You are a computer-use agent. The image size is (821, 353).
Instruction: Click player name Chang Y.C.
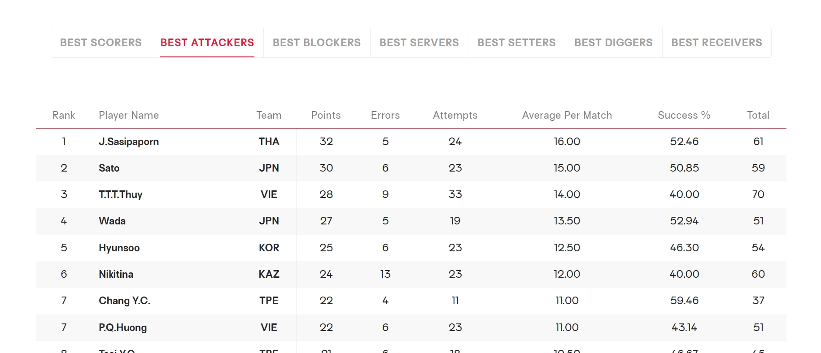[125, 301]
